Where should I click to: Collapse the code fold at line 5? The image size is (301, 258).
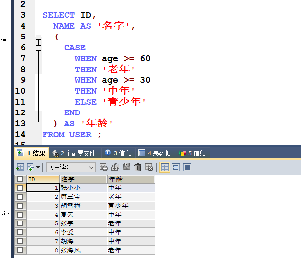[x=38, y=37]
